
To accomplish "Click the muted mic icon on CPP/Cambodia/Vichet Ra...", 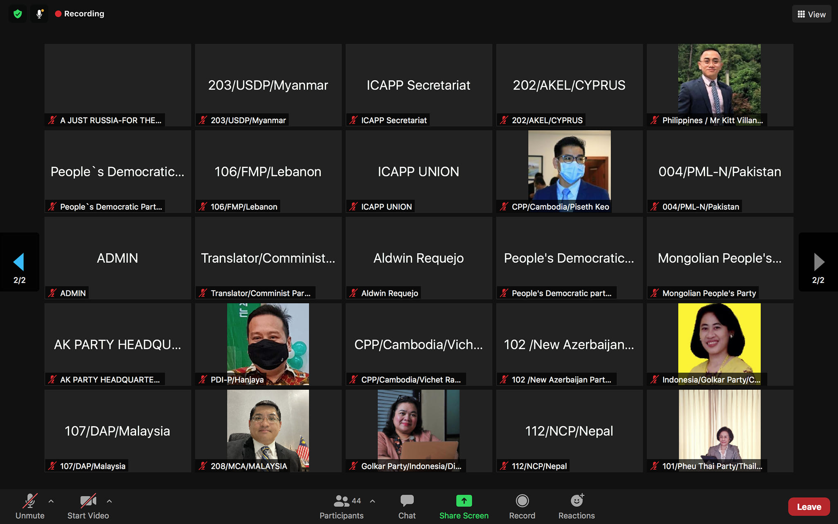I will pyautogui.click(x=354, y=379).
